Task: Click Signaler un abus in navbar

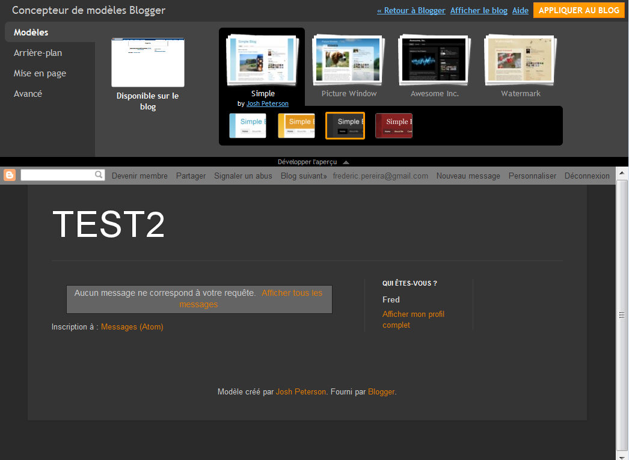Action: click(x=243, y=176)
